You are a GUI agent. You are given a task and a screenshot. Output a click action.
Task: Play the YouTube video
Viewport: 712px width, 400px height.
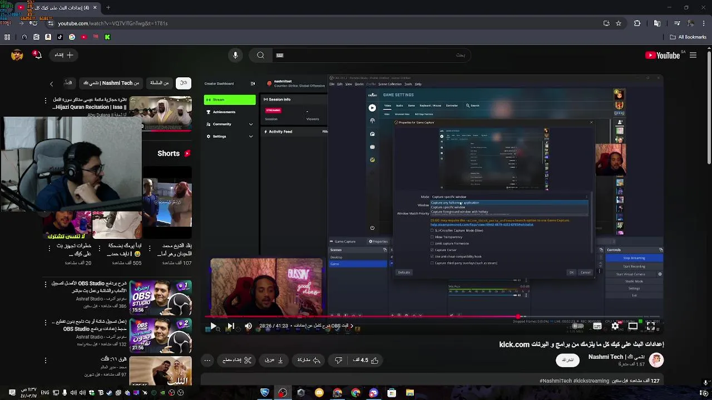tap(213, 326)
